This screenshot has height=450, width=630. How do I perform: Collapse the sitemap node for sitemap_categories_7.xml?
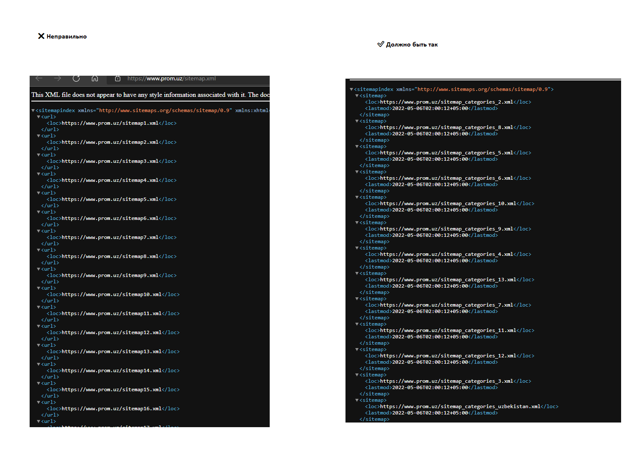[357, 299]
